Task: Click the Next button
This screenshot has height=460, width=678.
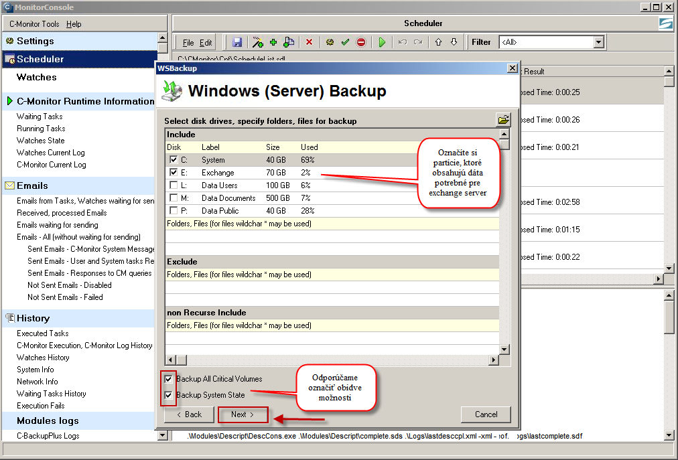Action: click(x=243, y=414)
